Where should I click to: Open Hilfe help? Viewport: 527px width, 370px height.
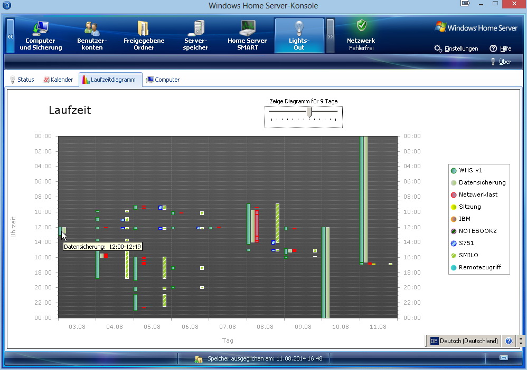501,48
